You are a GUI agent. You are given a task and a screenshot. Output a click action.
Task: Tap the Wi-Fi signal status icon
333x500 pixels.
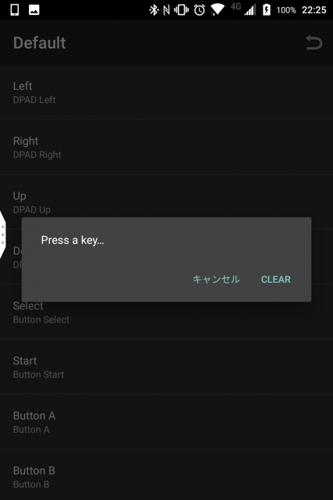tap(218, 9)
